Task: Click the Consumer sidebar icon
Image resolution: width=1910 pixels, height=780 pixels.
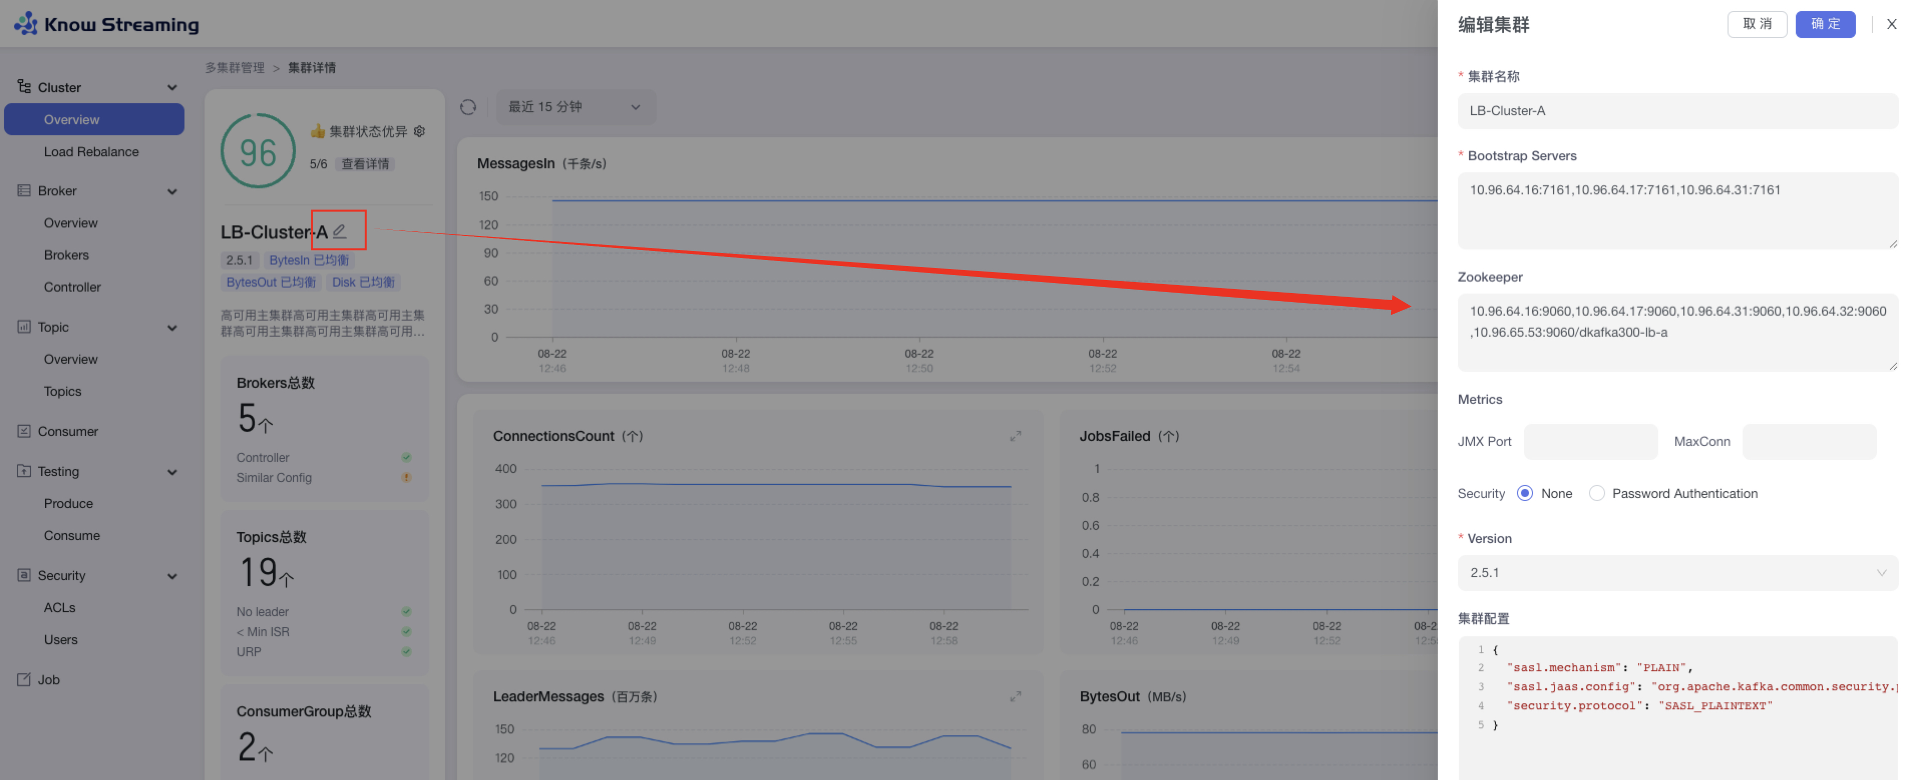Action: pyautogui.click(x=24, y=431)
